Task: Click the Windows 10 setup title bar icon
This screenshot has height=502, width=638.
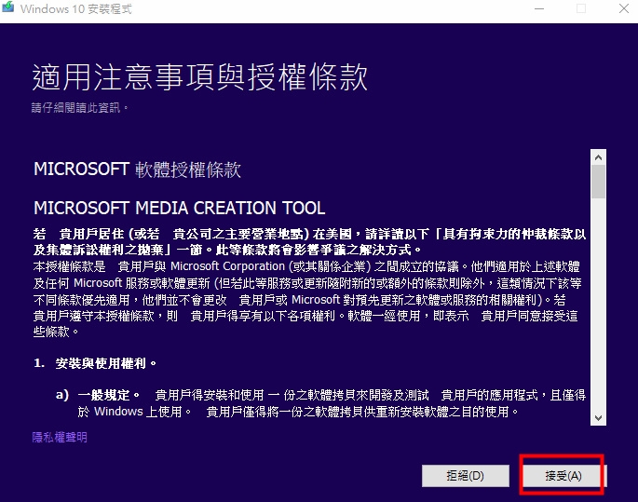Action: 8,7
